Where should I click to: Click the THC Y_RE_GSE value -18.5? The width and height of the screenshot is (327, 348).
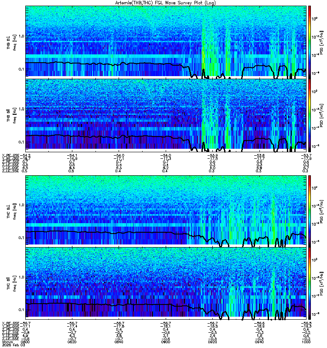pyautogui.click(x=212, y=326)
